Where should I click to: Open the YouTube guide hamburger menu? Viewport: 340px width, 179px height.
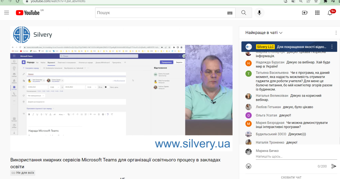click(7, 13)
